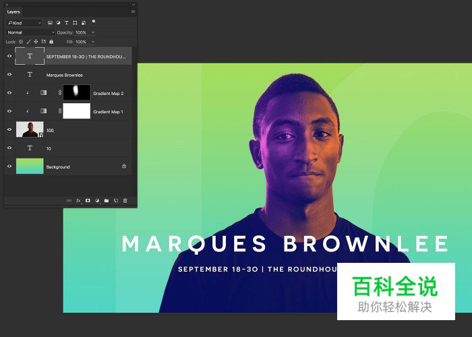Click the add layer mask icon

[x=88, y=200]
